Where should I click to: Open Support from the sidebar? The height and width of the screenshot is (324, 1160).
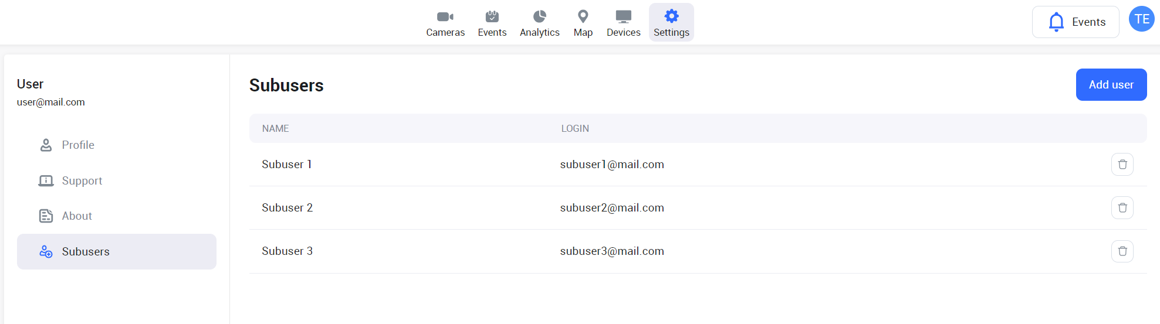click(x=82, y=181)
